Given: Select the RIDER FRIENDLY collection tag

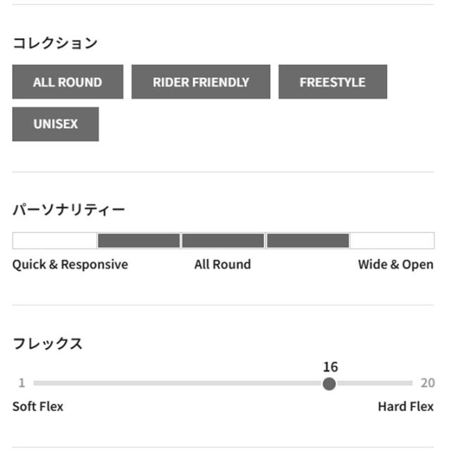Looking at the screenshot, I should click(201, 82).
